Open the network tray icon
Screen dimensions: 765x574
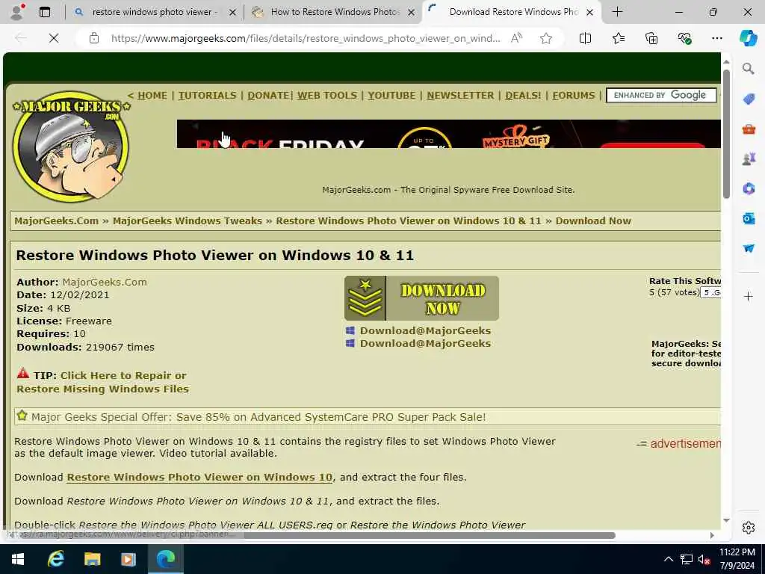(687, 559)
